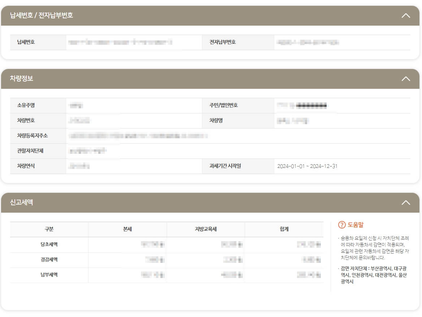Viewport: 422px width, 317px height.
Task: Click the 납부세액 row label
Action: [x=49, y=275]
